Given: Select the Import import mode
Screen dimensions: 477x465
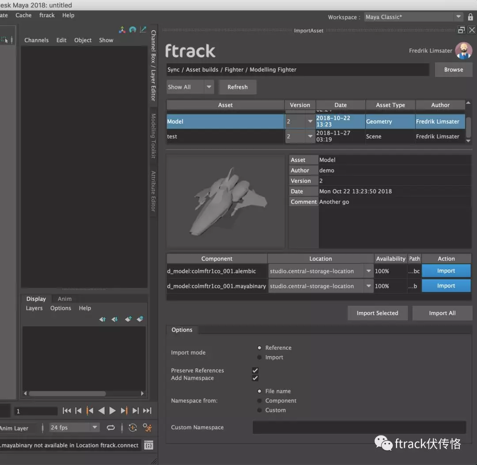Looking at the screenshot, I should pos(260,357).
